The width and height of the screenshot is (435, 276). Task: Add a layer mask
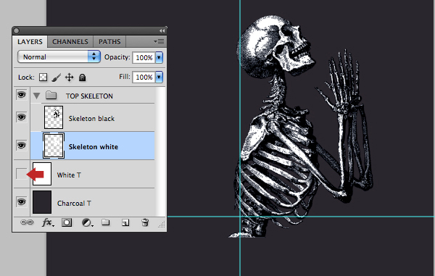tap(67, 222)
